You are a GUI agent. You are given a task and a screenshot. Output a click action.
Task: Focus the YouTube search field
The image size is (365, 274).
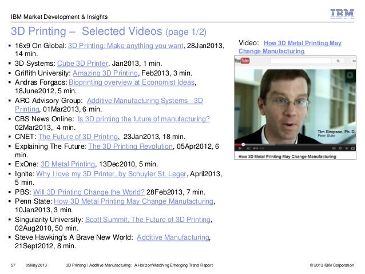tap(301, 61)
